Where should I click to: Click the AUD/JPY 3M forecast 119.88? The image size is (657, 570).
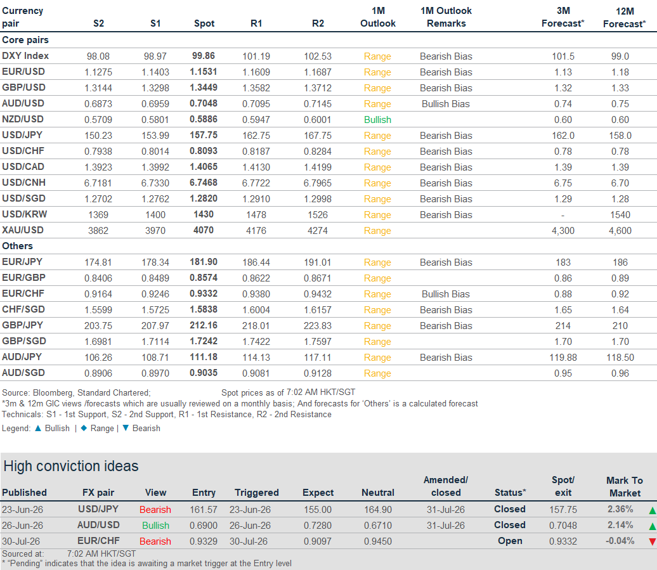563,358
